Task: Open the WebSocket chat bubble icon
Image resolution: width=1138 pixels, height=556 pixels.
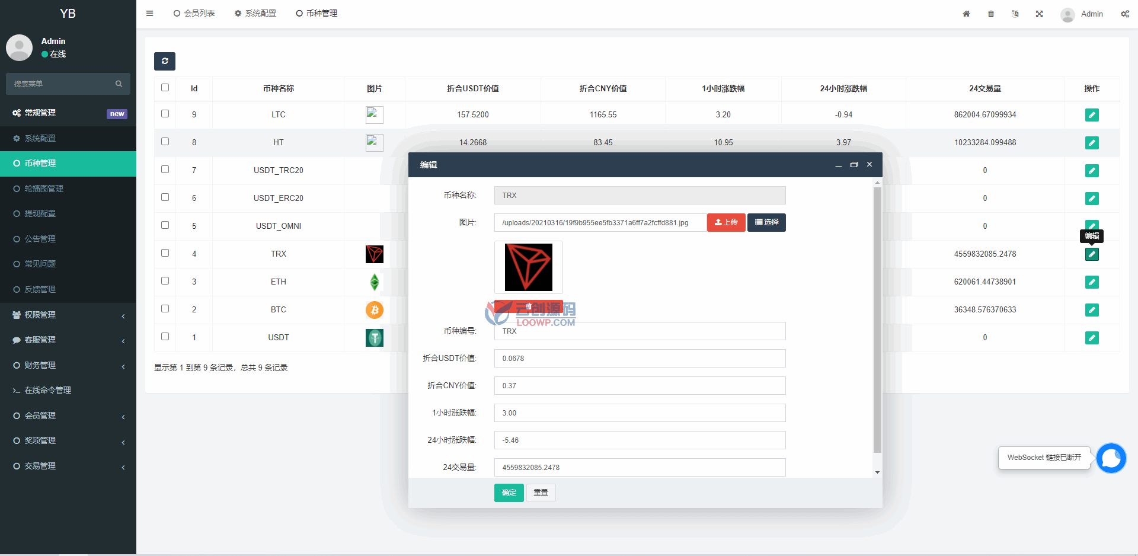Action: [x=1111, y=458]
